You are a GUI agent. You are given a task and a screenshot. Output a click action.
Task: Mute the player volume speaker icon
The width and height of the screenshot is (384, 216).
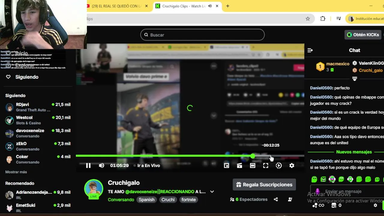[x=101, y=166]
